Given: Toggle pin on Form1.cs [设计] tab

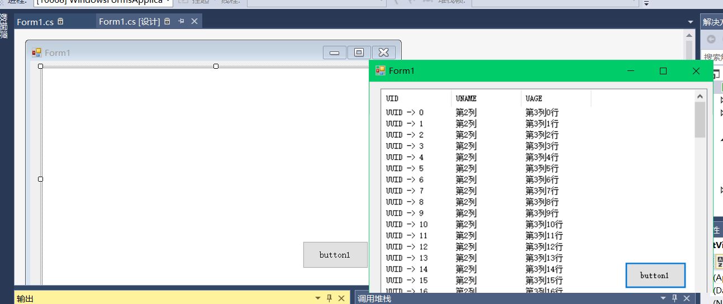Looking at the screenshot, I should (181, 21).
